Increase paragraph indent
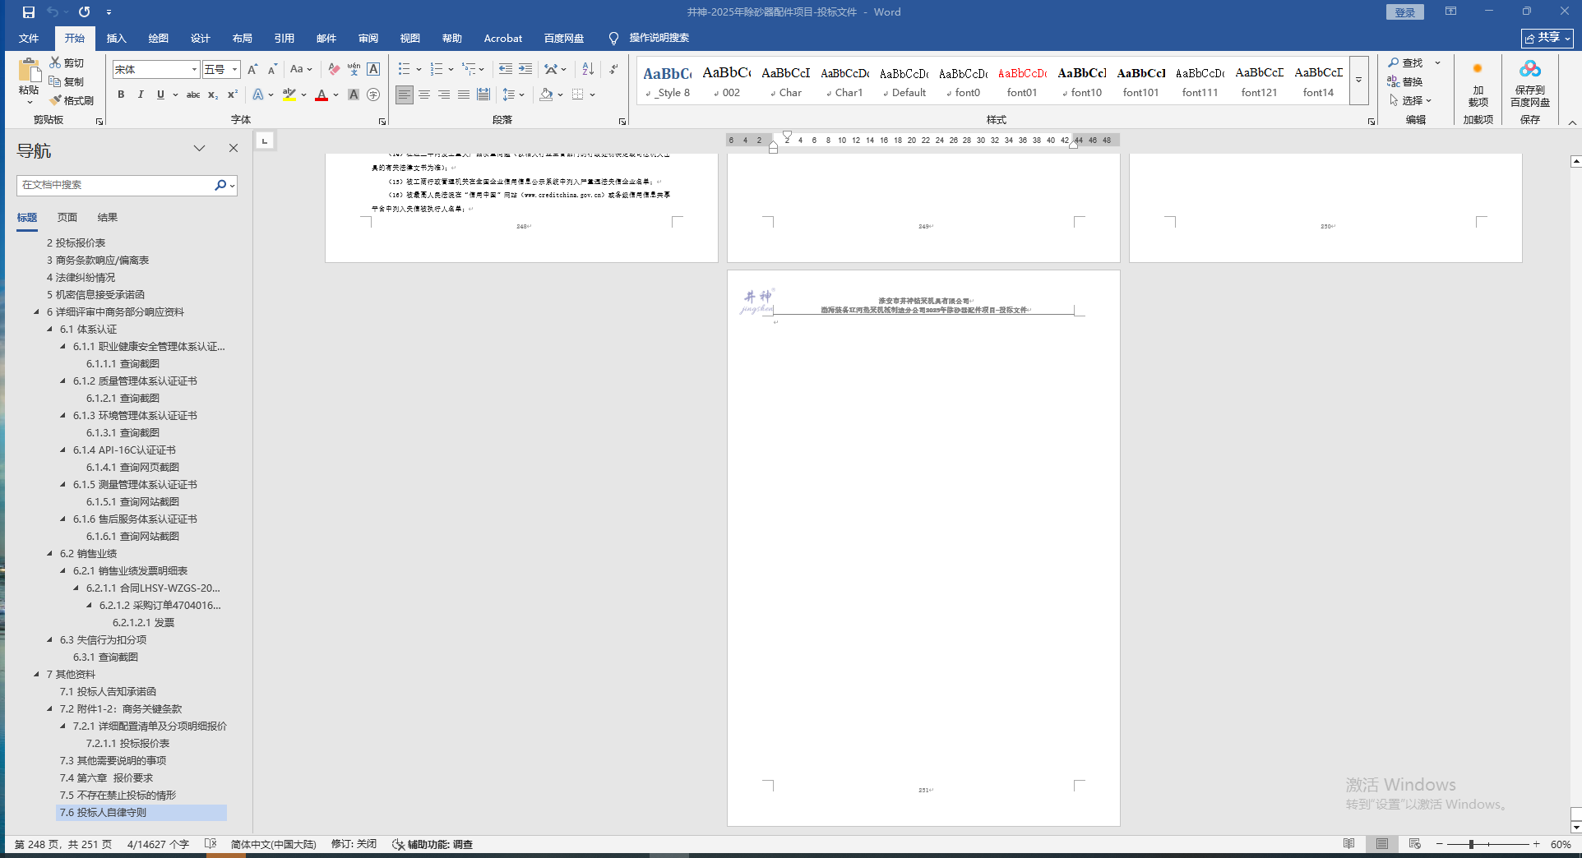 click(x=525, y=70)
